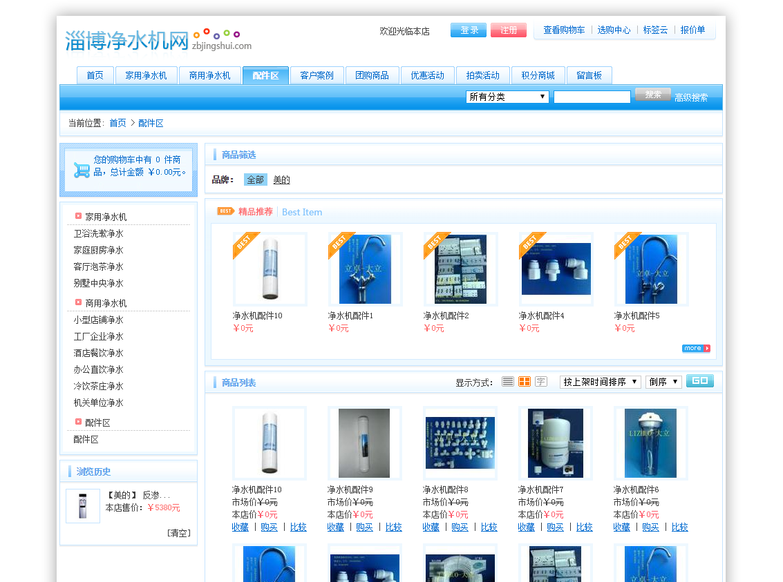Open the 所有分类 search category dropdown
Image resolution: width=783 pixels, height=582 pixels.
[x=507, y=97]
